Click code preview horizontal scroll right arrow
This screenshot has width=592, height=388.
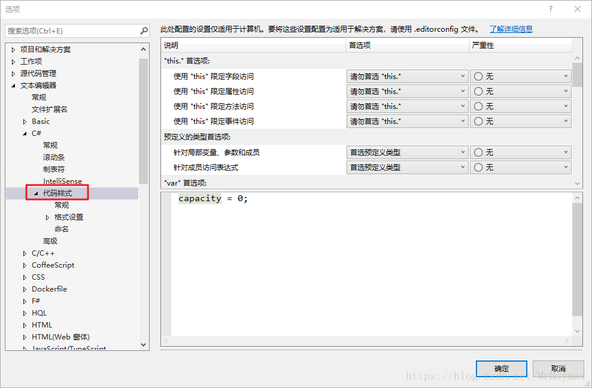click(x=567, y=341)
